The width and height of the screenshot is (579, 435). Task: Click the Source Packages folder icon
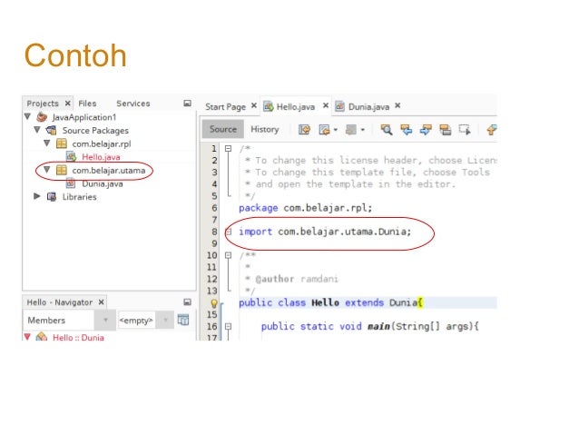(x=52, y=130)
